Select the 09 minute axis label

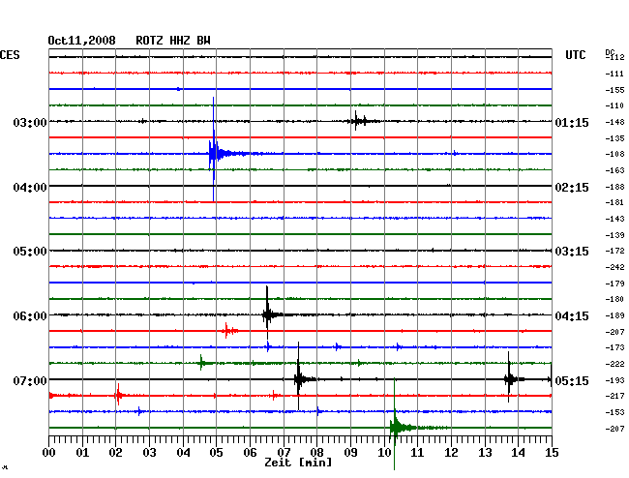click(350, 453)
